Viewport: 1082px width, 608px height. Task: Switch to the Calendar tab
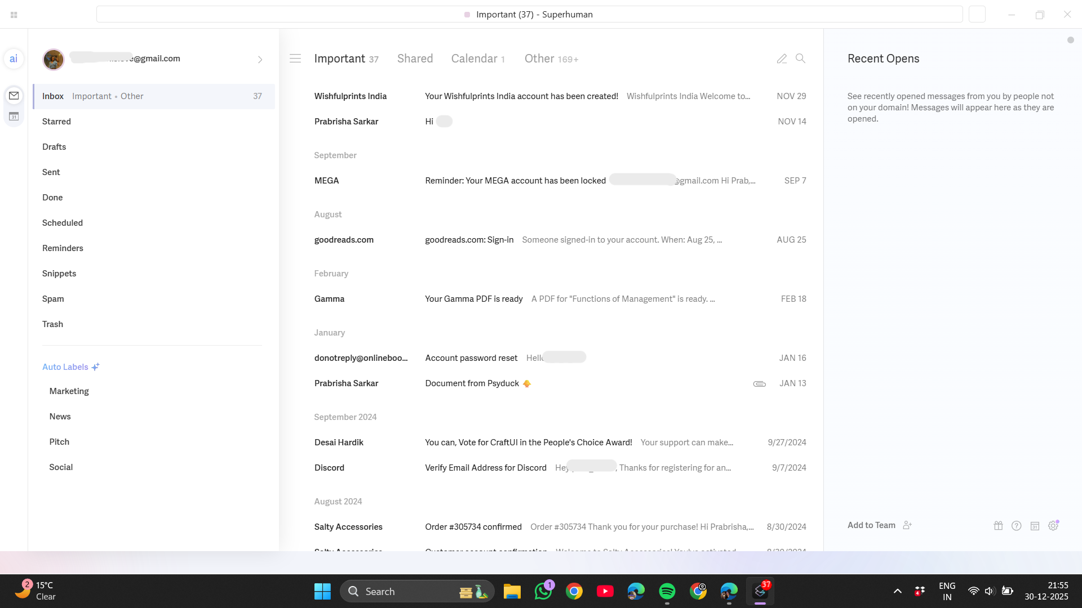tap(477, 59)
